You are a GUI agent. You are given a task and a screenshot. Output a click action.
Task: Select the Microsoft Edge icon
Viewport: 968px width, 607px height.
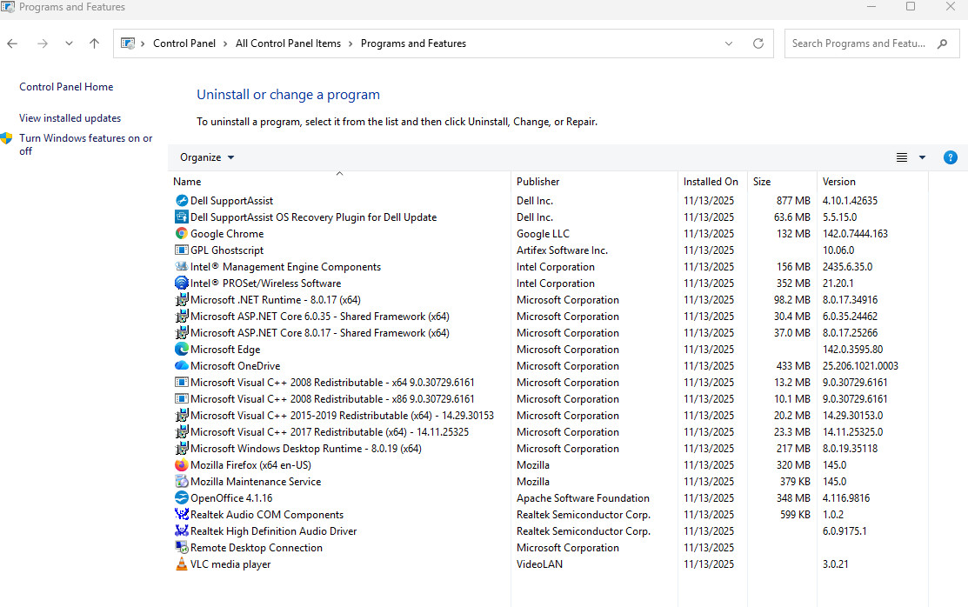(181, 350)
